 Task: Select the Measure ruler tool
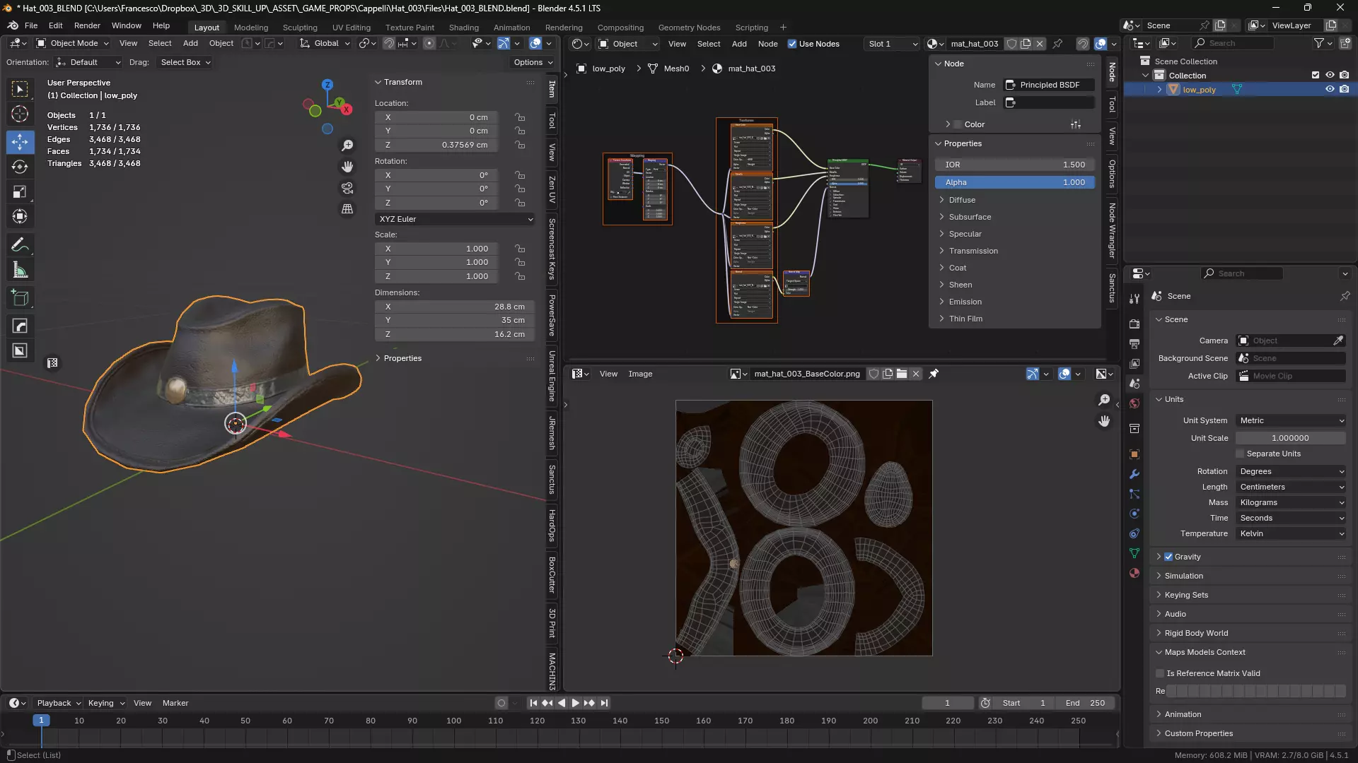click(x=20, y=270)
